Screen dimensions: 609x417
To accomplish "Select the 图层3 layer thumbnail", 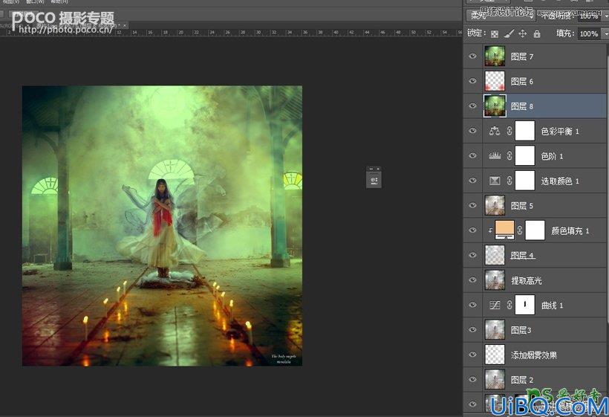I will 495,330.
